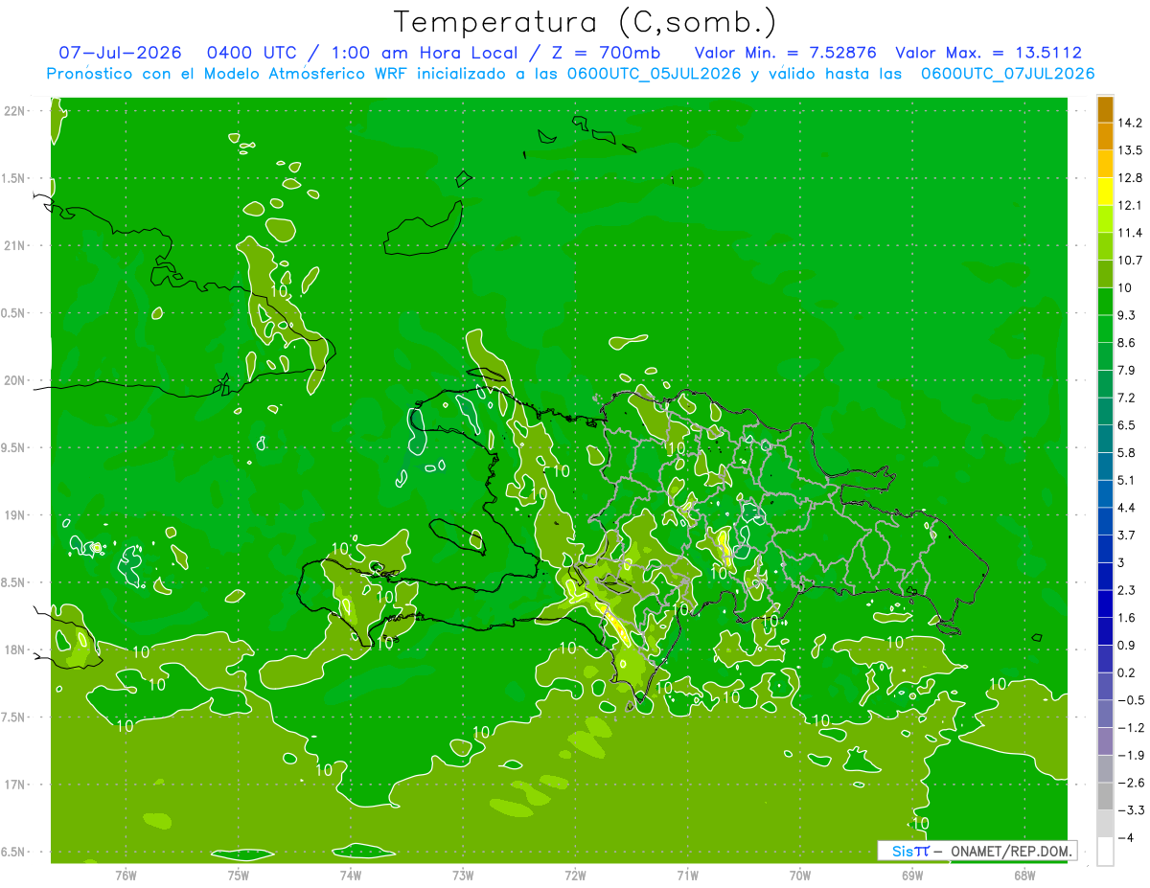Click the '0600UTC_05JUL2026' initialization time
1150x888 pixels.
pyautogui.click(x=654, y=74)
